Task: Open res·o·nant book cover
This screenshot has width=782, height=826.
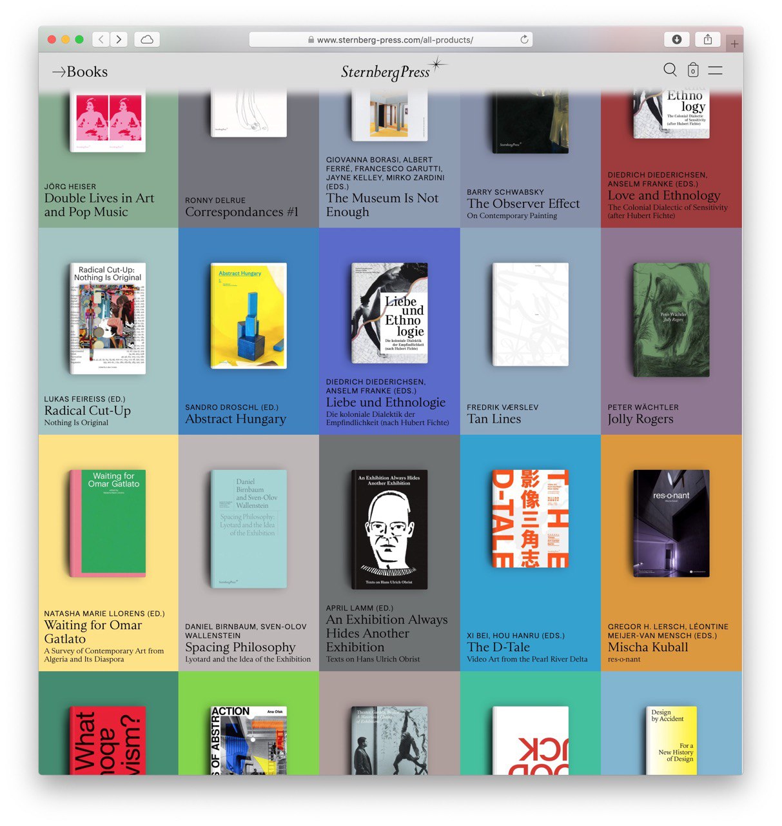Action: (x=671, y=523)
